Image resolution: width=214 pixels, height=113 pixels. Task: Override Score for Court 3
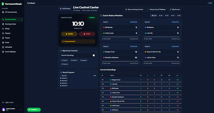point(134,63)
